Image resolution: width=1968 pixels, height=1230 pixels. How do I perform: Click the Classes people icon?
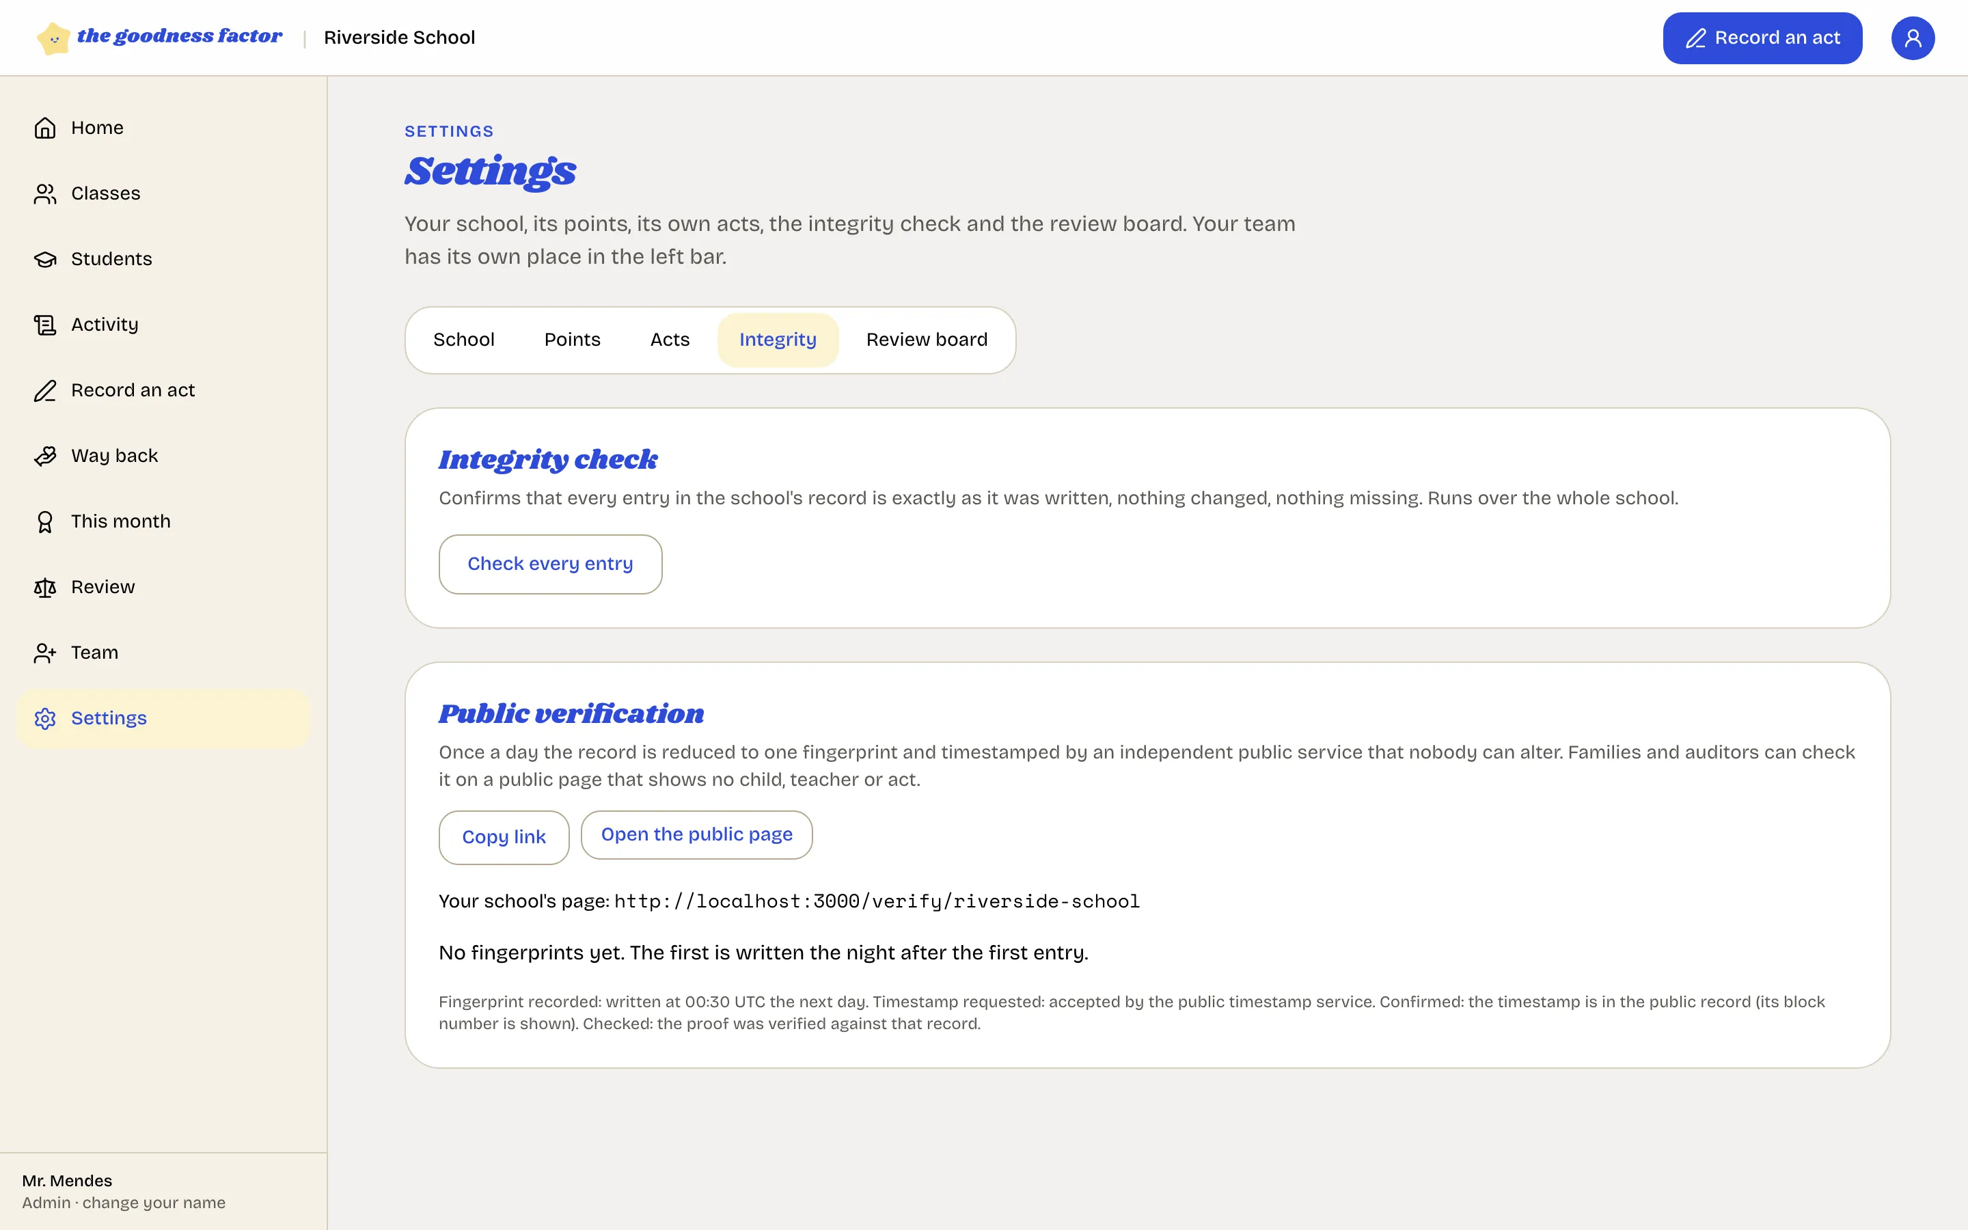point(44,193)
